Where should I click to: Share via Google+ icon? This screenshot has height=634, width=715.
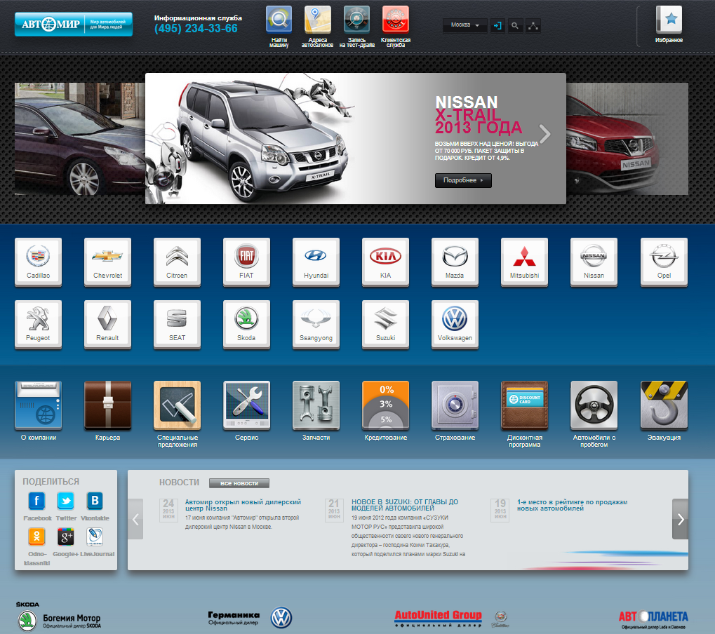tap(66, 537)
